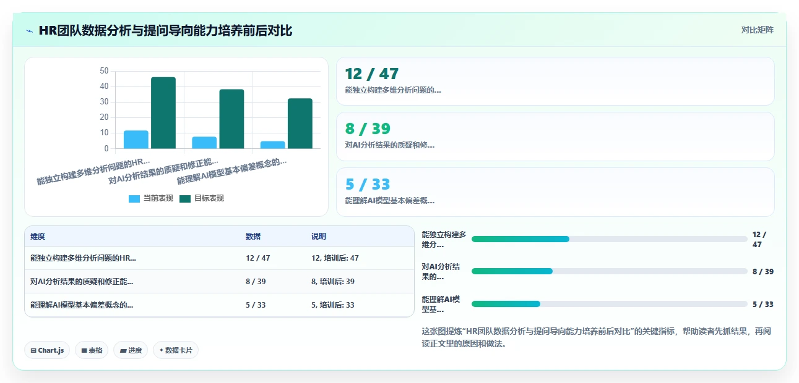Click the lightning icon beside the title
Viewport: 799px width, 383px height.
click(30, 31)
